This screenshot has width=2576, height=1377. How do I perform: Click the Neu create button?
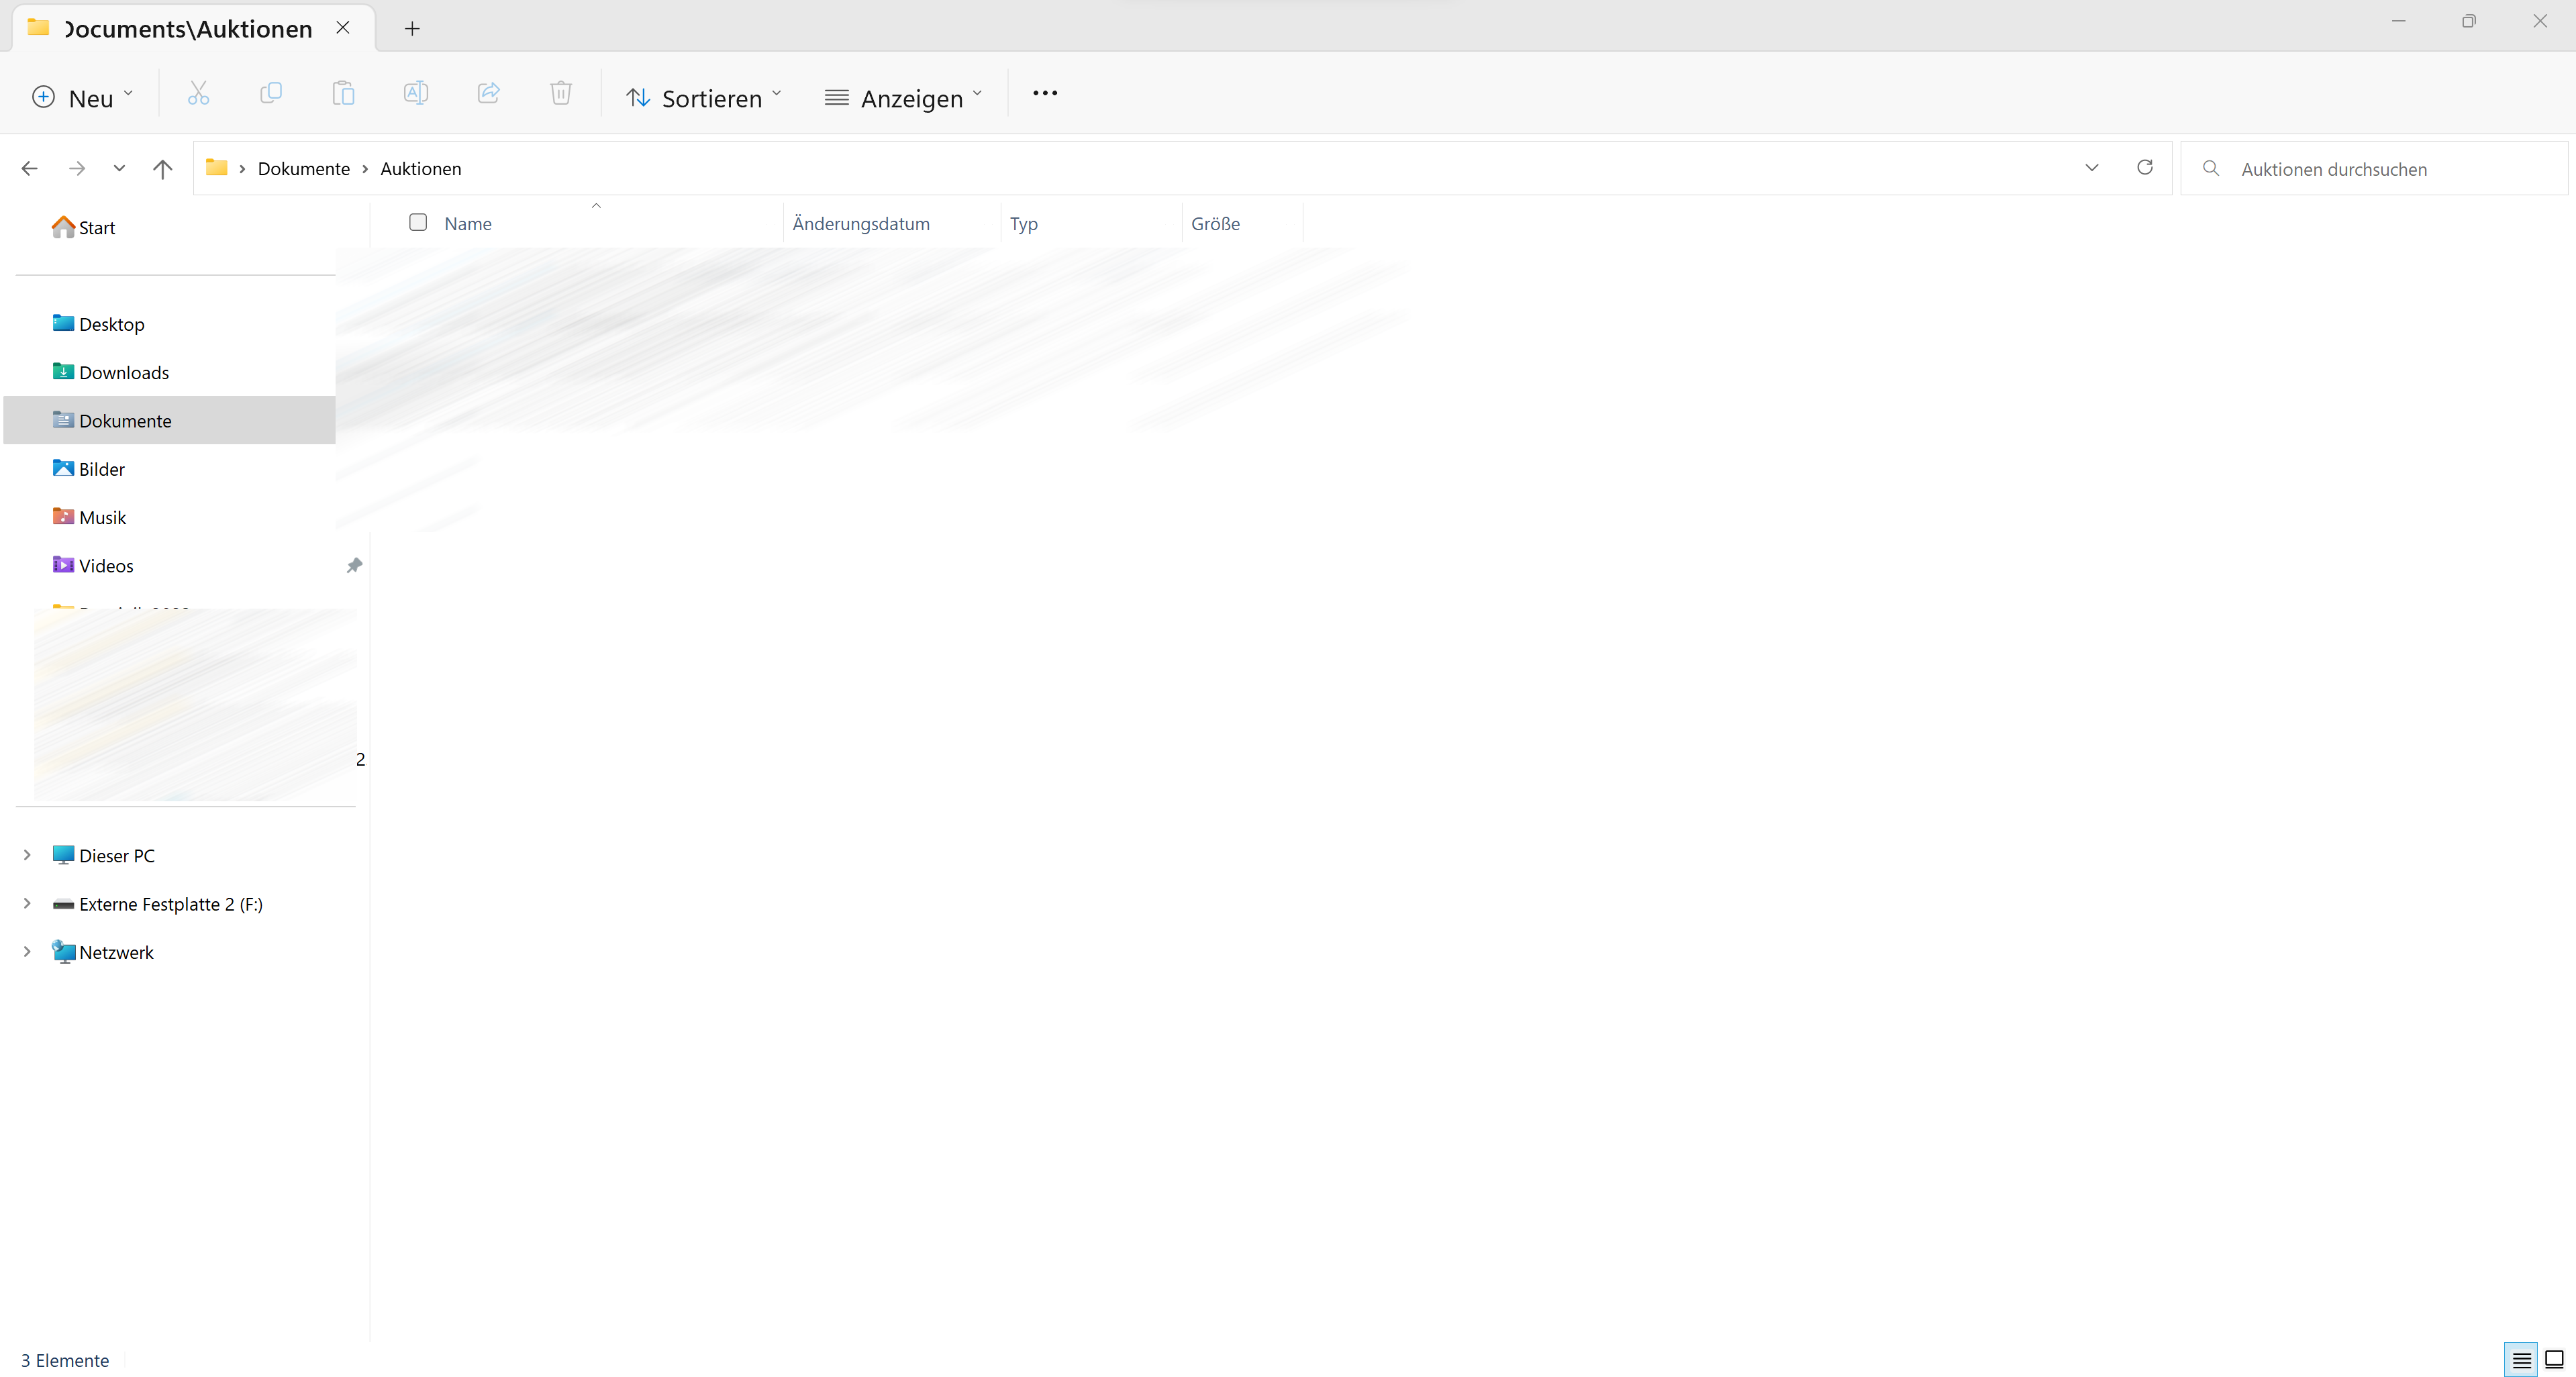pyautogui.click(x=82, y=98)
